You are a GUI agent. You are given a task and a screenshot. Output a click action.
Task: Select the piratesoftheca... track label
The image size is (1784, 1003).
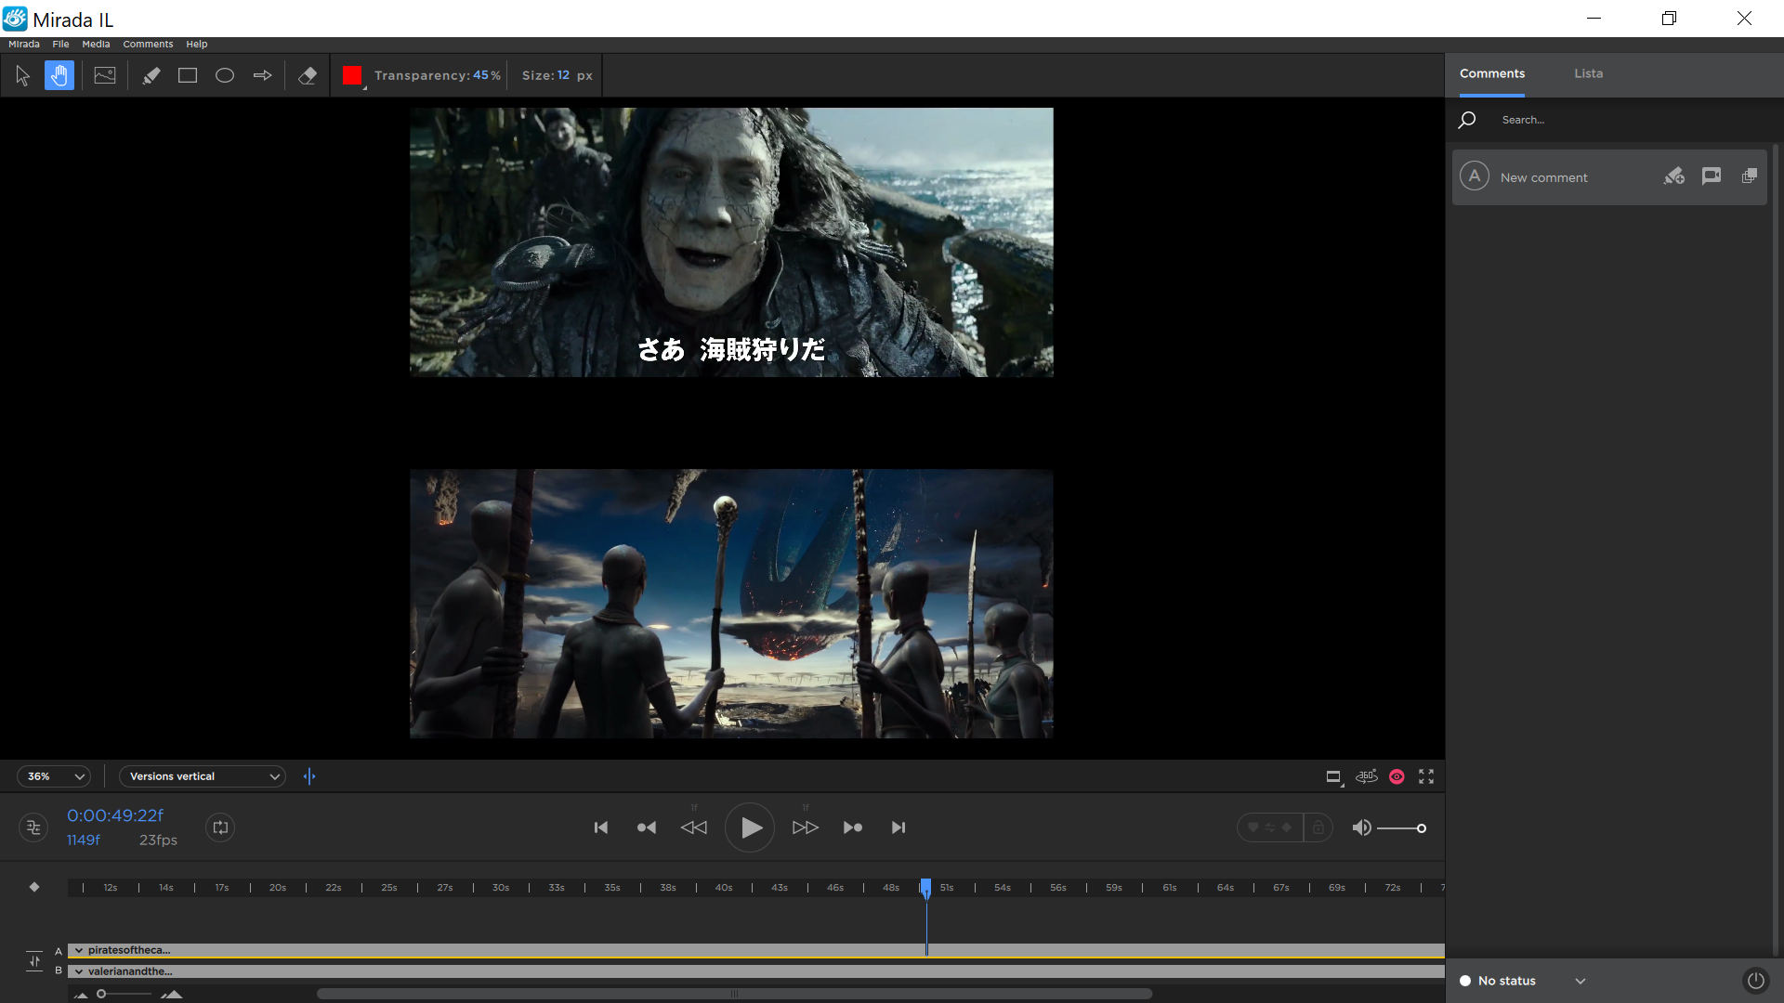129,950
